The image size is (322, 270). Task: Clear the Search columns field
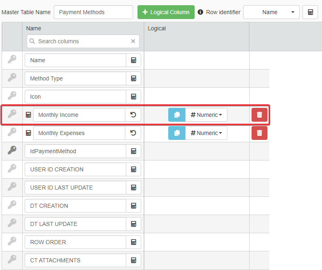[x=133, y=41]
